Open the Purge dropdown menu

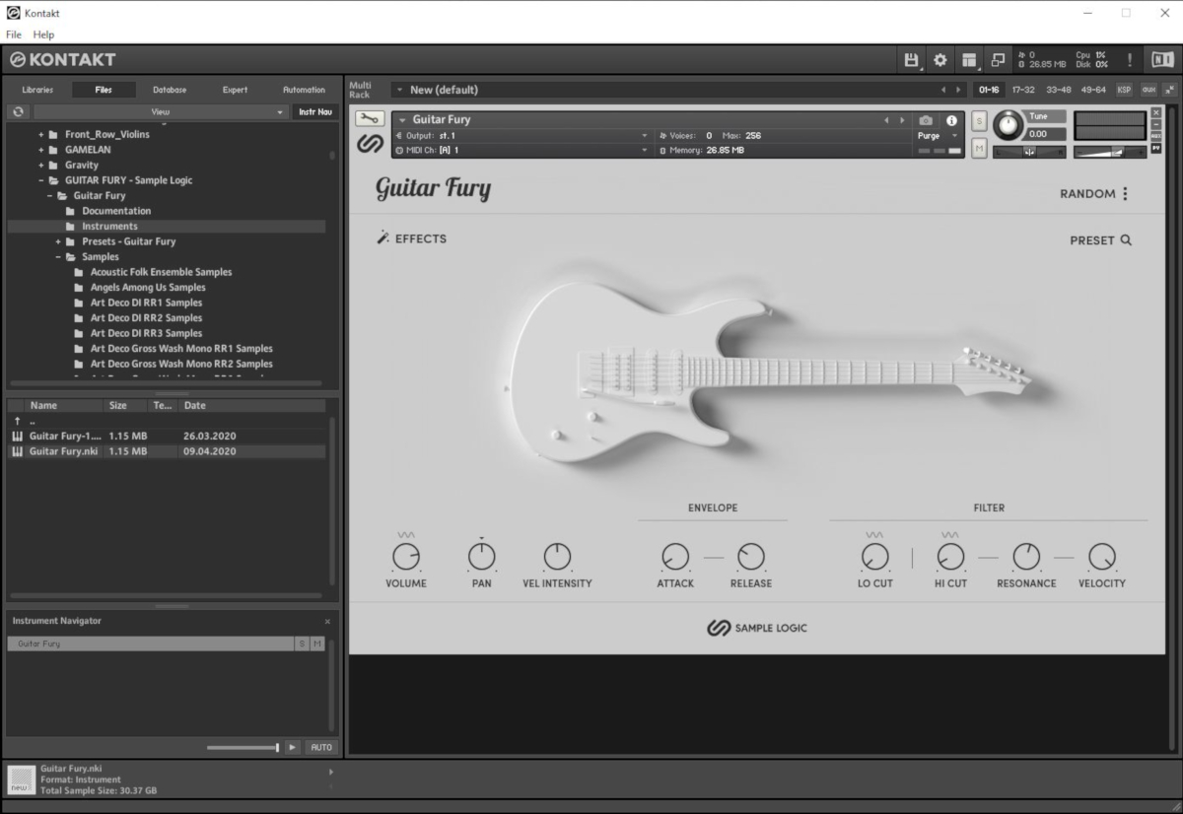[x=938, y=136]
